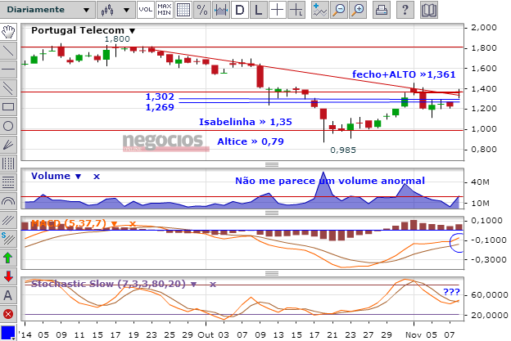
Task: Click the 'Out' month label on date axis
Action: [206, 334]
